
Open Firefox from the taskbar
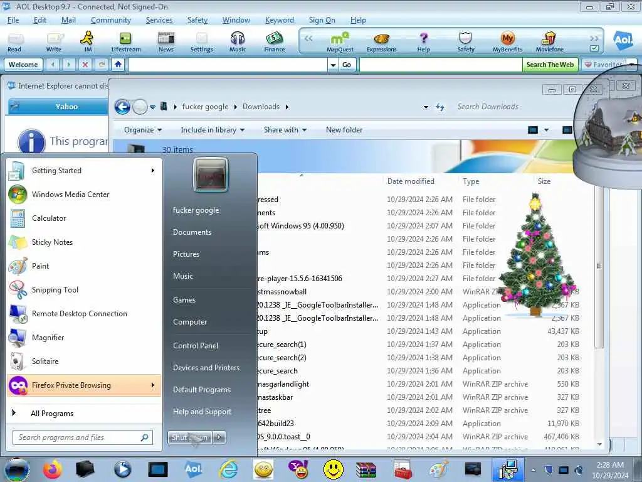click(53, 469)
